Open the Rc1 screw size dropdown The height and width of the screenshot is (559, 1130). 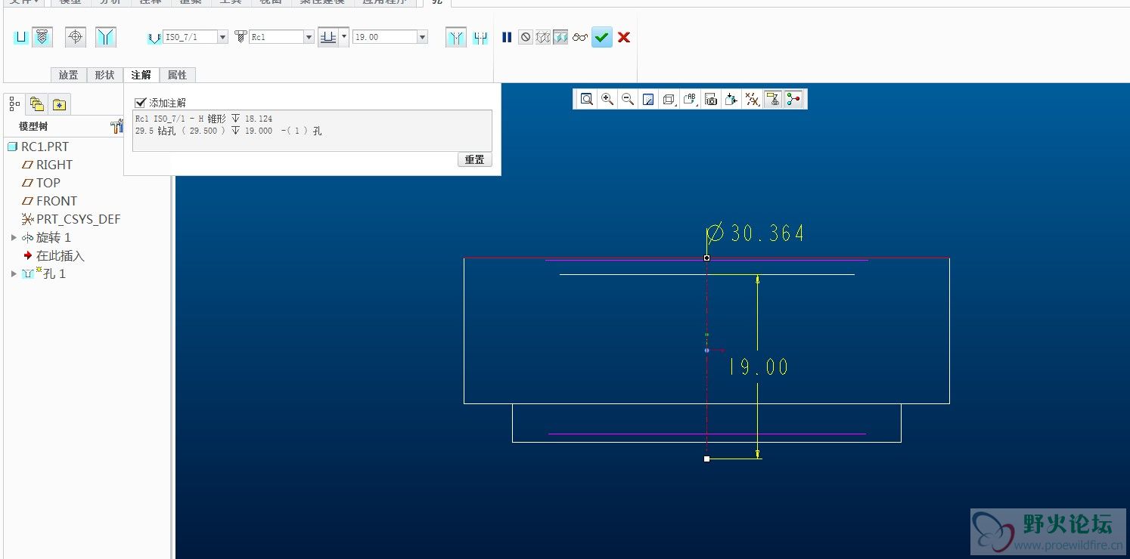[x=309, y=37]
